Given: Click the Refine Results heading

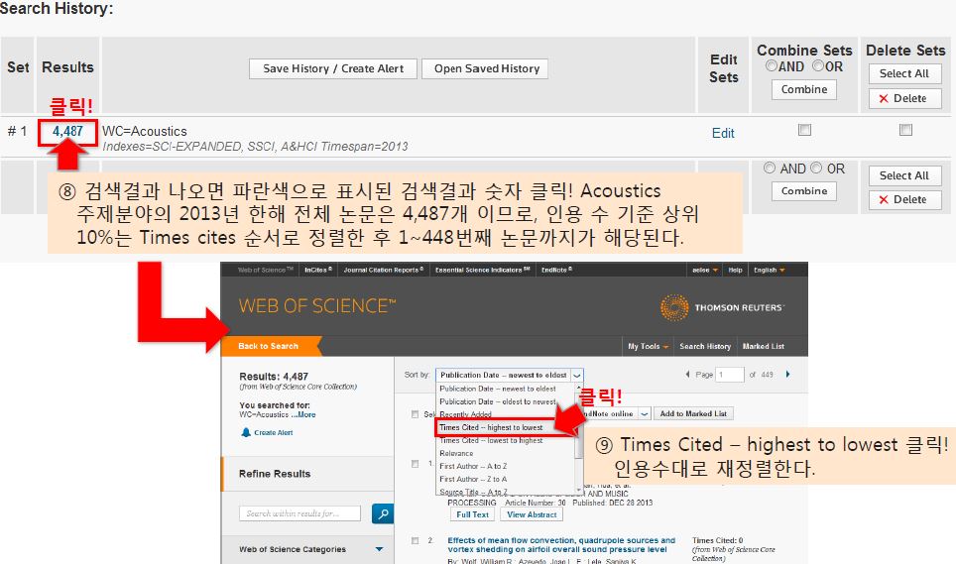Looking at the screenshot, I should click(x=275, y=474).
